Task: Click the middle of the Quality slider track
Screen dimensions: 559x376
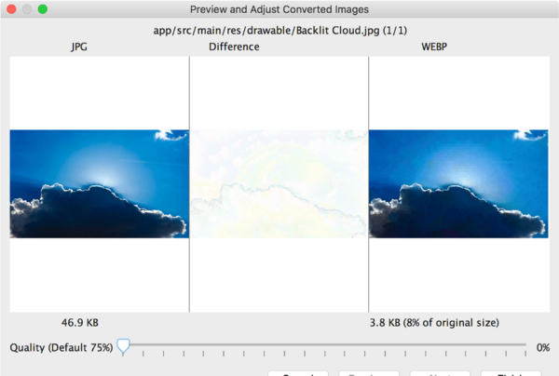Action: 324,344
